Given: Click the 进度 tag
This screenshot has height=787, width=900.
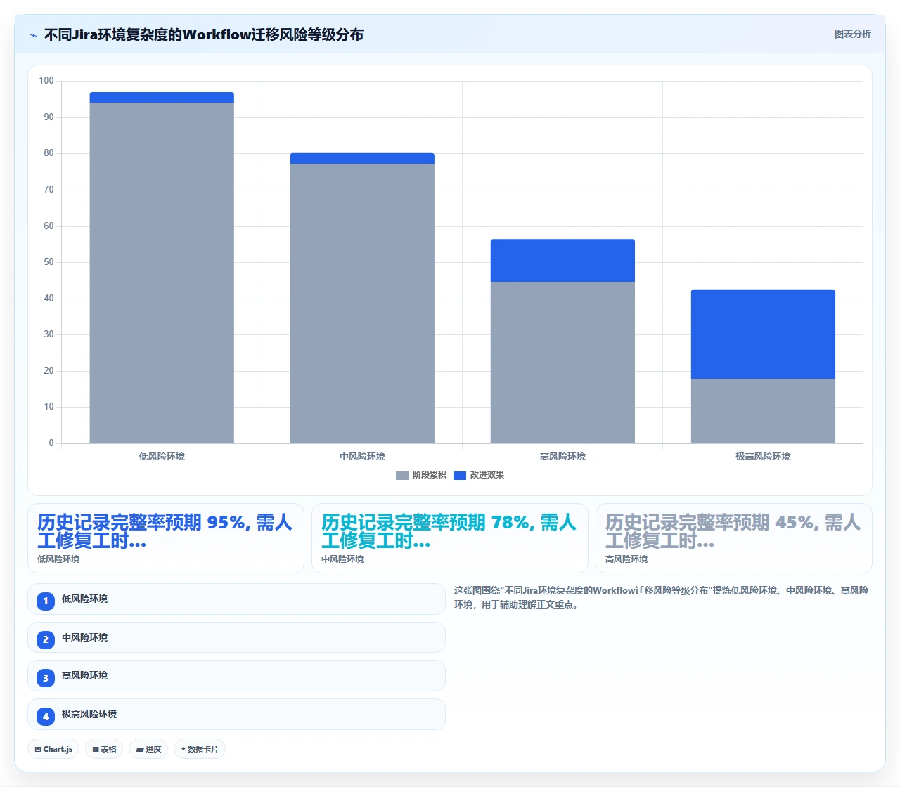Looking at the screenshot, I should [x=148, y=749].
